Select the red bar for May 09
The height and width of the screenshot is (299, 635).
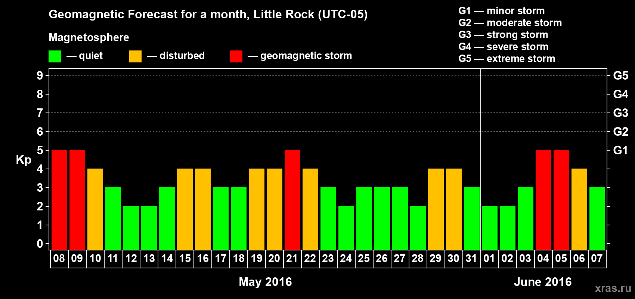pyautogui.click(x=77, y=200)
